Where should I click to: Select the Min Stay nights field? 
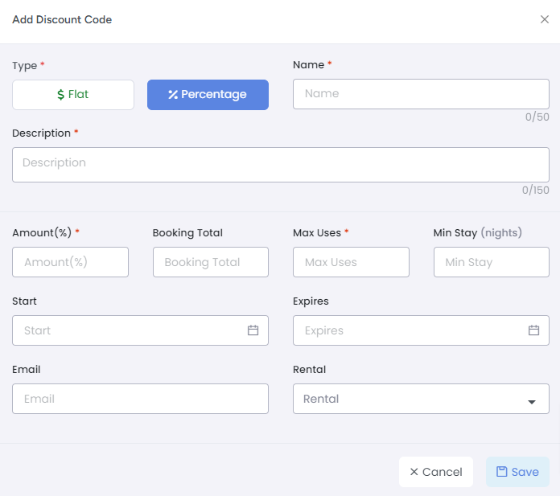[492, 262]
